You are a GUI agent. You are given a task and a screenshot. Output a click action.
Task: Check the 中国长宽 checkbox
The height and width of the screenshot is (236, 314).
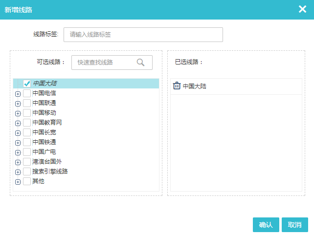coord(27,132)
